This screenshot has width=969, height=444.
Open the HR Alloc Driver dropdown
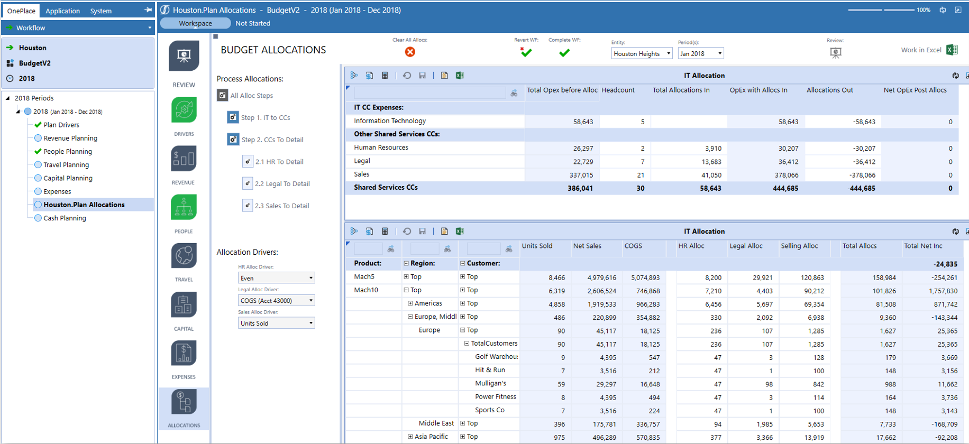tap(276, 278)
